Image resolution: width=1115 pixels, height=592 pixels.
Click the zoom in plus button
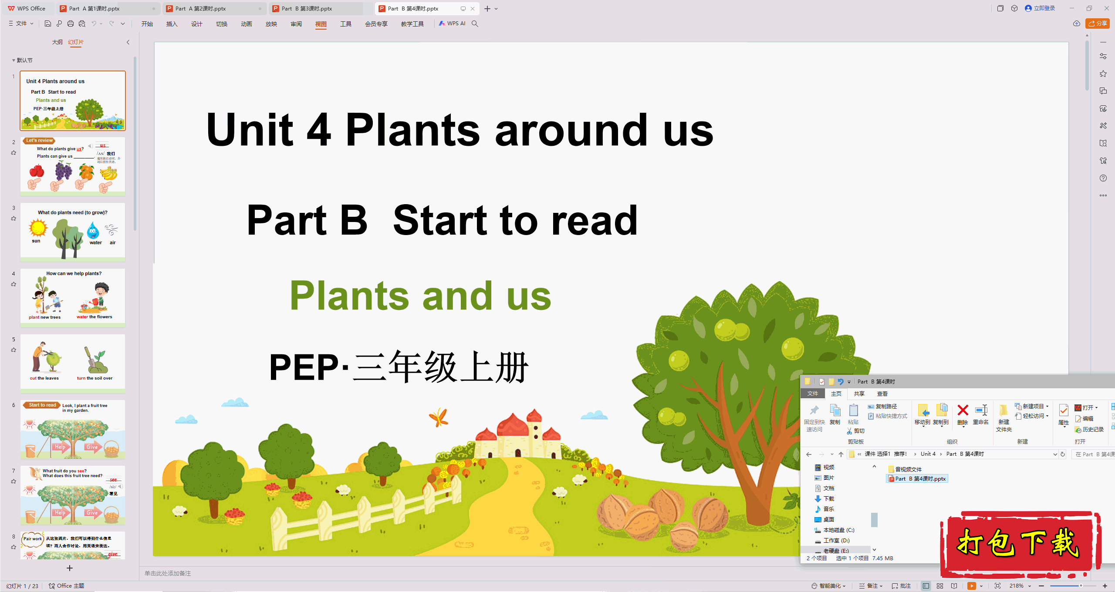click(1105, 586)
